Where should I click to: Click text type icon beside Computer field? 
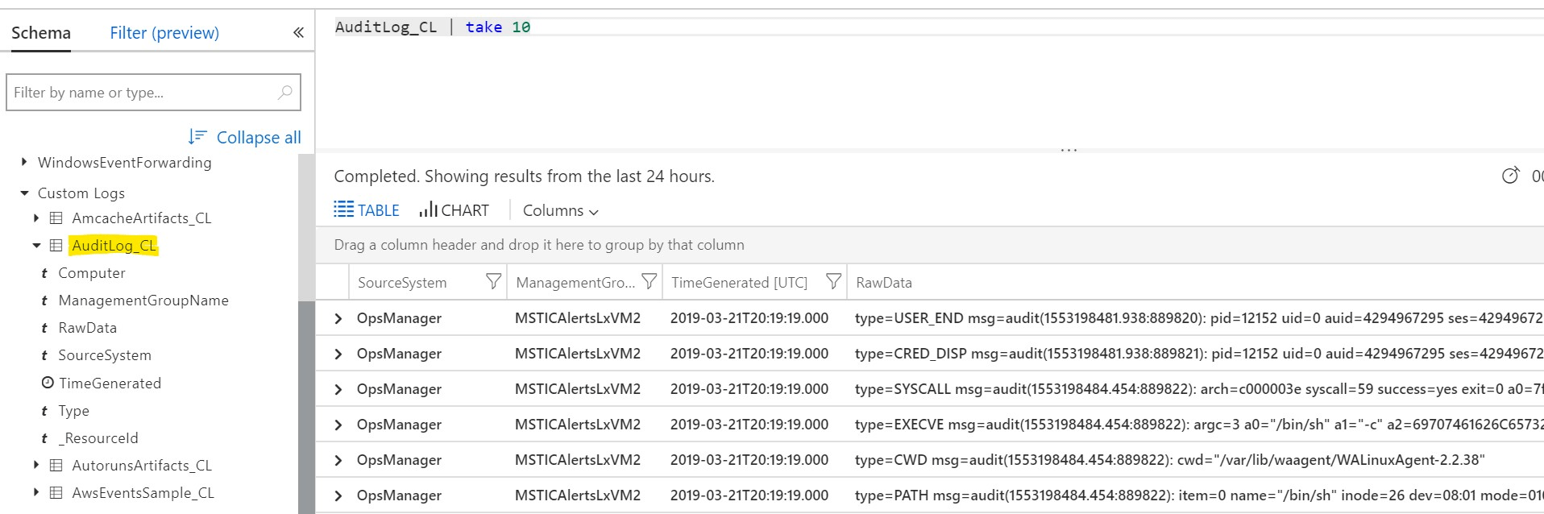(x=44, y=274)
